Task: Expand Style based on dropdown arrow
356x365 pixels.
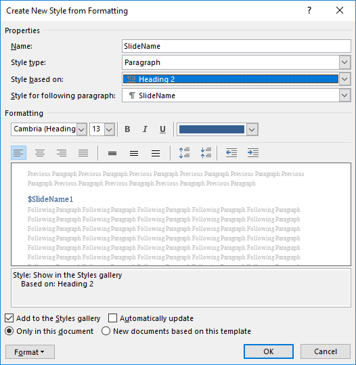Action: (344, 79)
